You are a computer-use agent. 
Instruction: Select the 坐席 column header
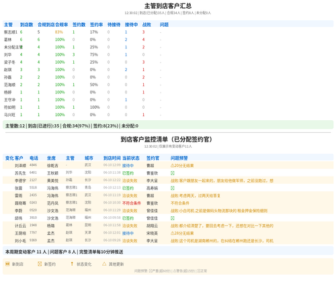51,158
